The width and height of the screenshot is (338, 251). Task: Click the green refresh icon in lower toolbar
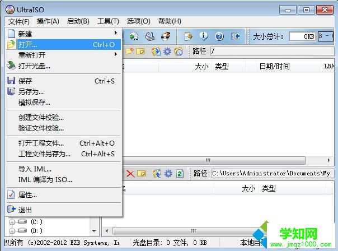pos(180,174)
